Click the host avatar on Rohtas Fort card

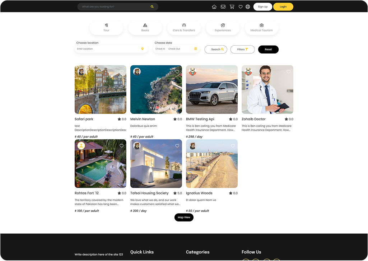tap(81, 145)
